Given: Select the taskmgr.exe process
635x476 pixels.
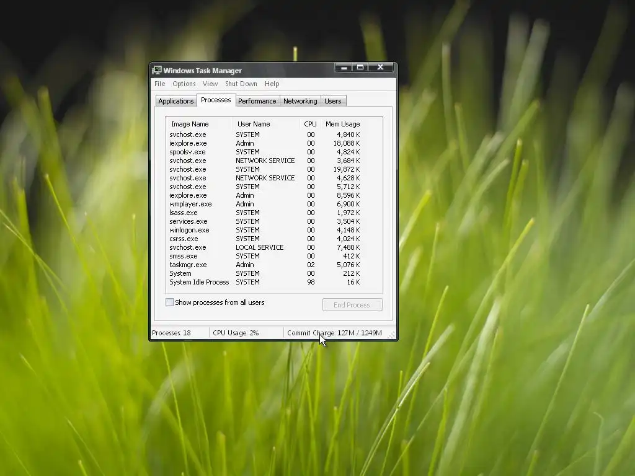Looking at the screenshot, I should [x=264, y=265].
